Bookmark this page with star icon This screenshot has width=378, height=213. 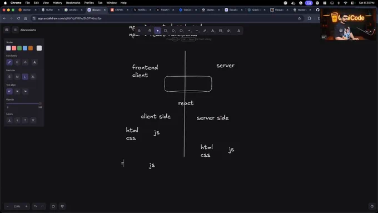click(300, 18)
